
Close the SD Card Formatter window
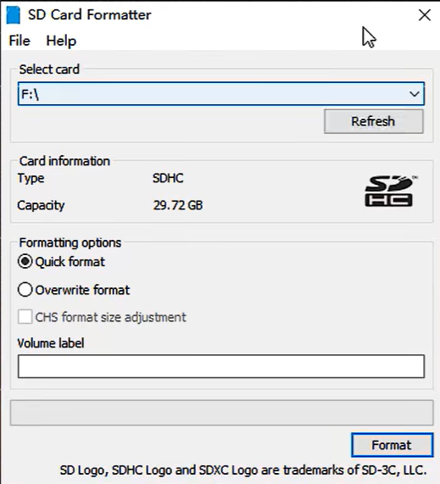[425, 14]
